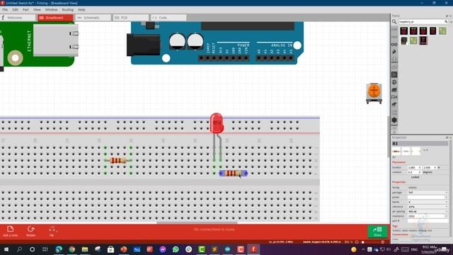This screenshot has height=255, width=453.
Task: Select the green board part in first row
Action: (x=442, y=30)
